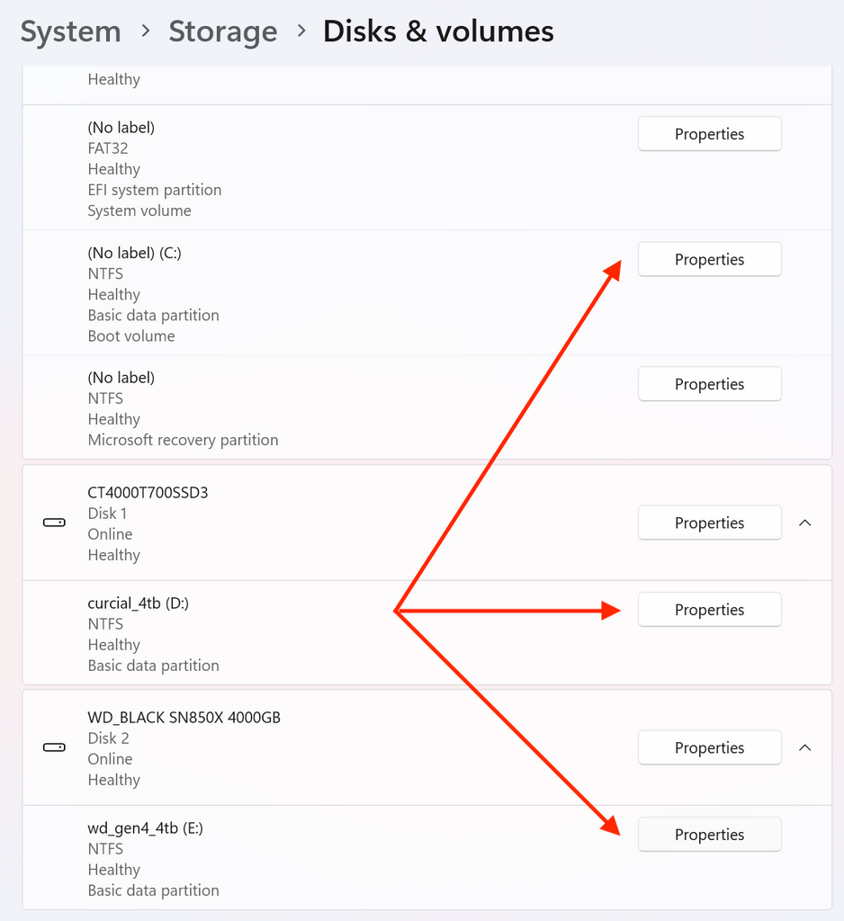Screen dimensions: 844x921
Task: Open Properties for WD_BLACK SN850X 4000GB
Action: tap(709, 747)
